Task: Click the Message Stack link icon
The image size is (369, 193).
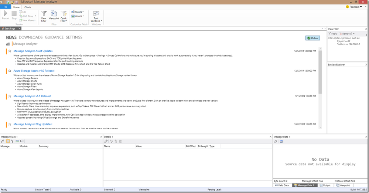Action: [3, 141]
